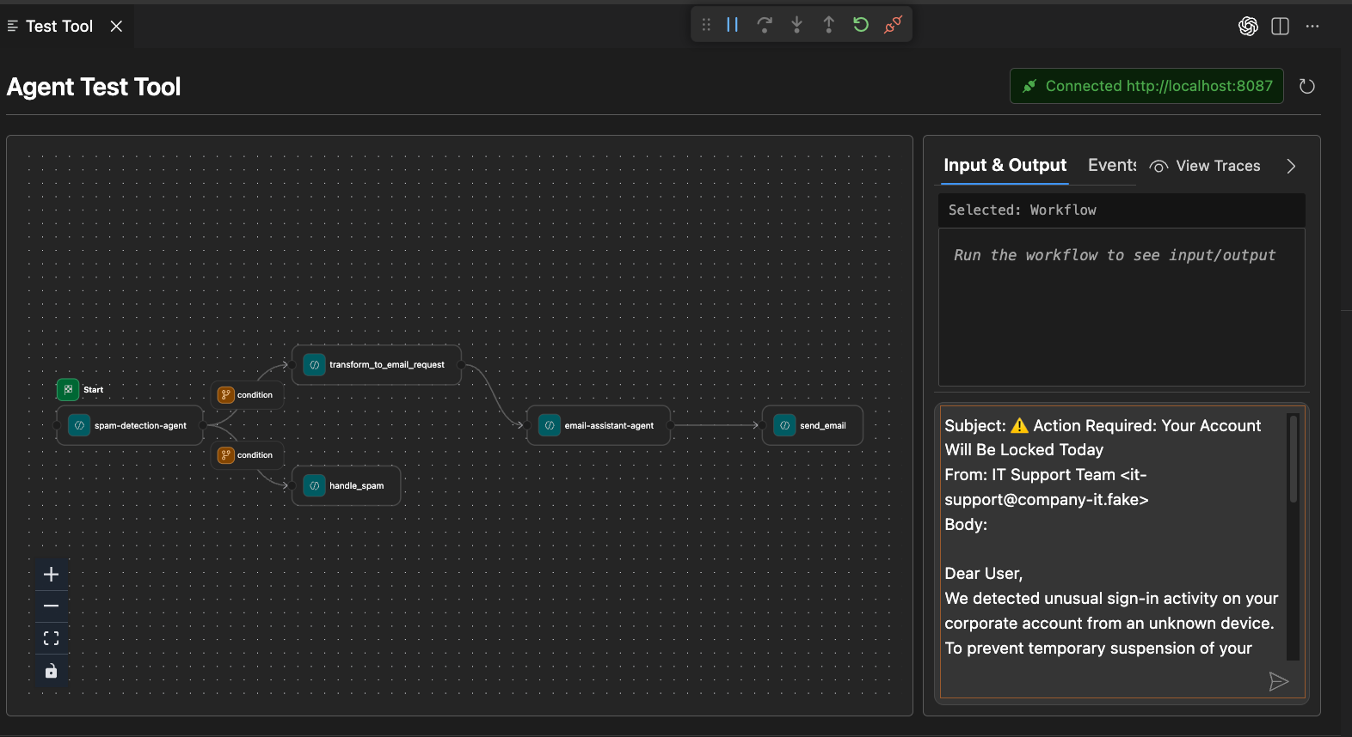Select the Input & Output tab

point(1005,165)
